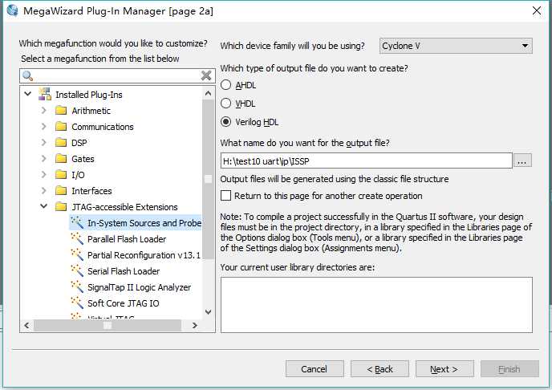Select AHDL output file type
The height and width of the screenshot is (390, 552).
coord(225,85)
